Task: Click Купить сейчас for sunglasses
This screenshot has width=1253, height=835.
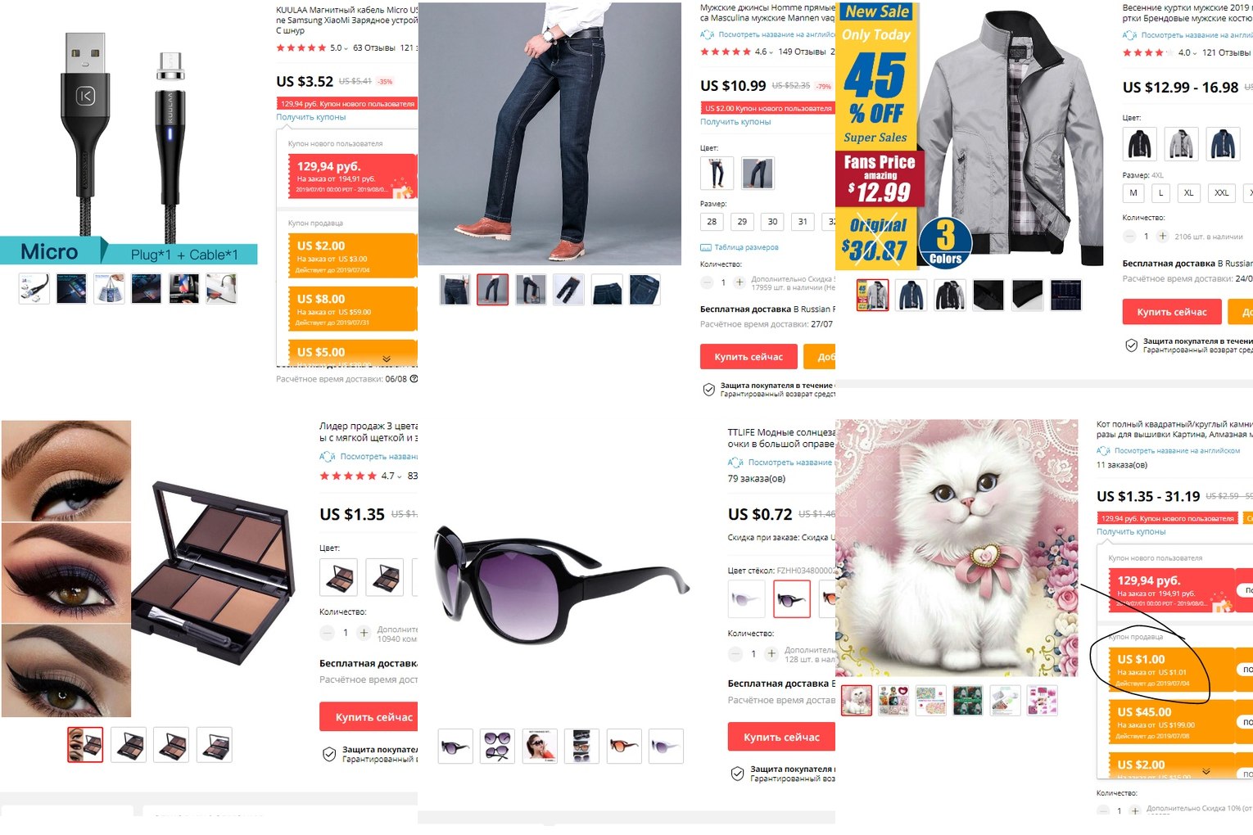Action: pos(781,737)
